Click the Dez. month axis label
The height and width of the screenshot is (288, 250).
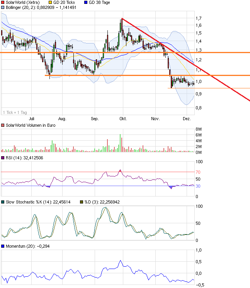[x=187, y=119]
